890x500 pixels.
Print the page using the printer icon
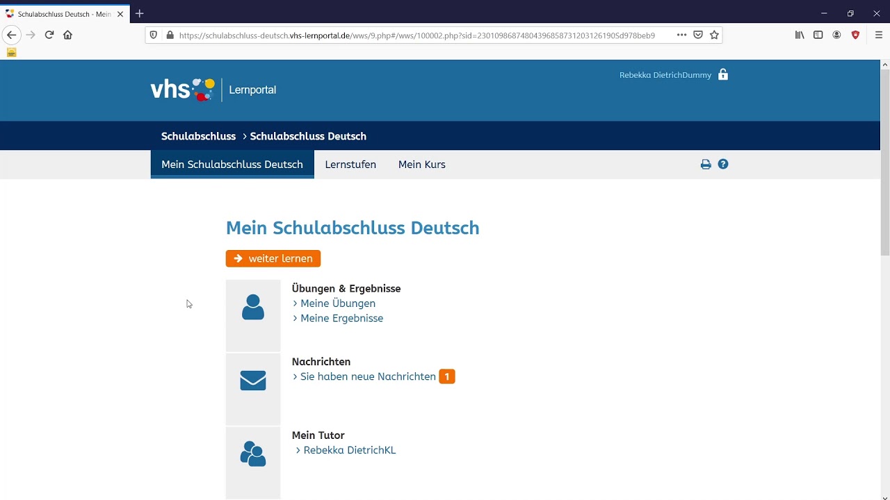pos(706,165)
